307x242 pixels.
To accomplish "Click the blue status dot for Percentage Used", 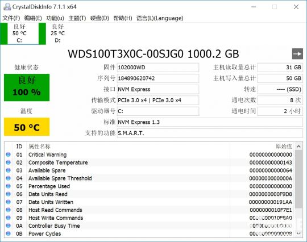I will [8, 186].
